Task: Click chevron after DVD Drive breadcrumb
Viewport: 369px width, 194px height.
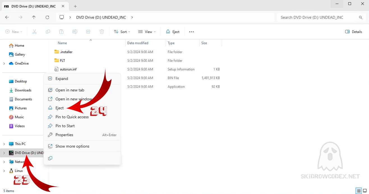Action: (x=132, y=17)
